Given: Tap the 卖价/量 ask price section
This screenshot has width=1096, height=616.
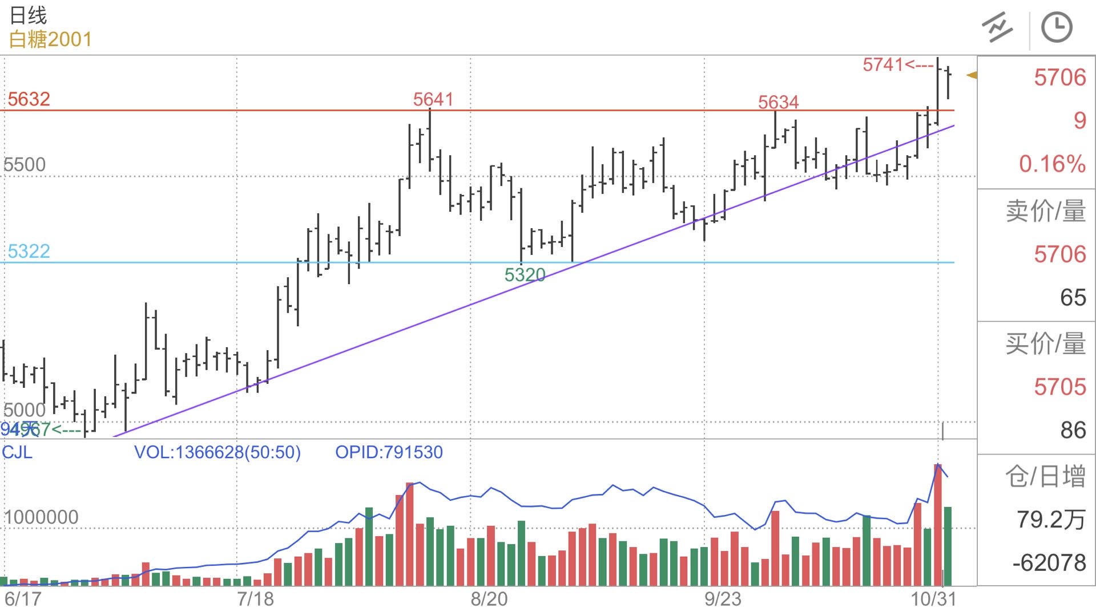Looking at the screenshot, I should click(x=1045, y=211).
